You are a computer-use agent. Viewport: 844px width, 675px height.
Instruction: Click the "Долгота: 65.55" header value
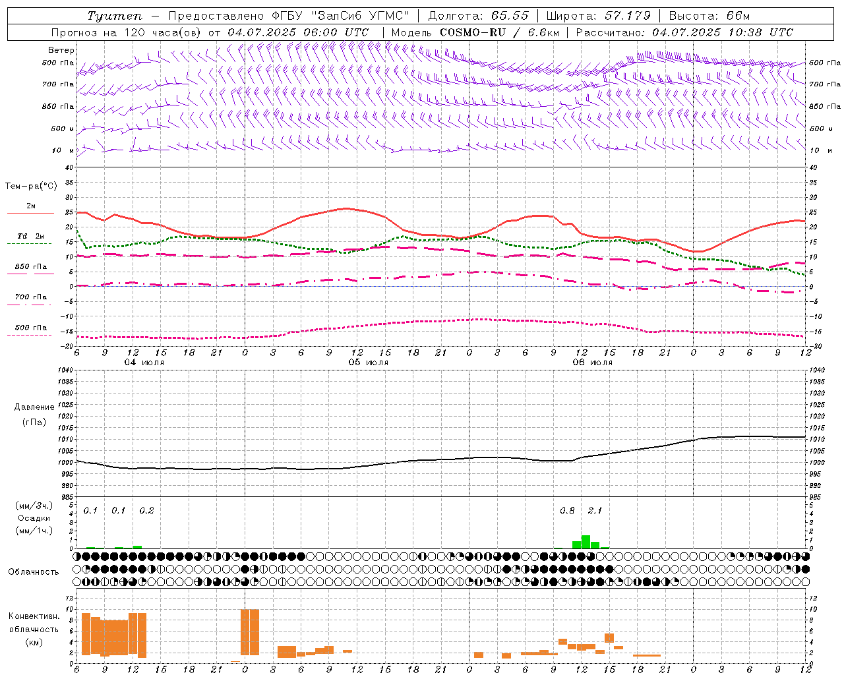click(x=478, y=16)
